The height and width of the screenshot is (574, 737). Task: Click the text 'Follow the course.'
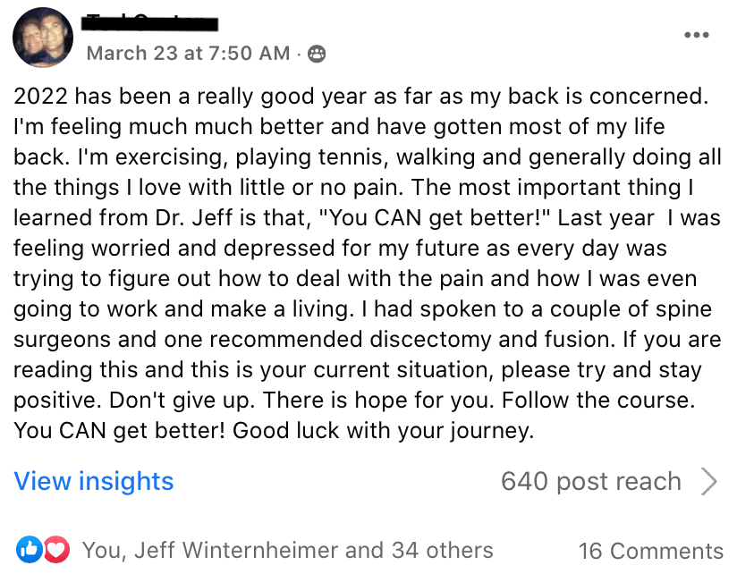pyautogui.click(x=597, y=401)
